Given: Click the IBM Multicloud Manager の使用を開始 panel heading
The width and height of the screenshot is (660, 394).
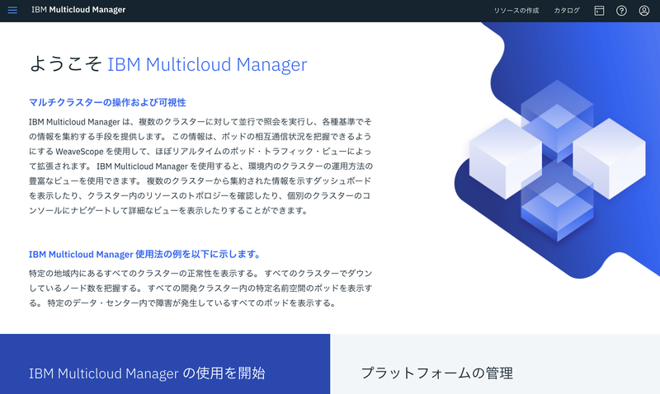Looking at the screenshot, I should [x=147, y=373].
